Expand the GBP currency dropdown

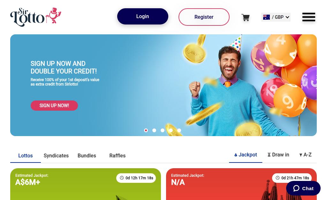pos(276,17)
